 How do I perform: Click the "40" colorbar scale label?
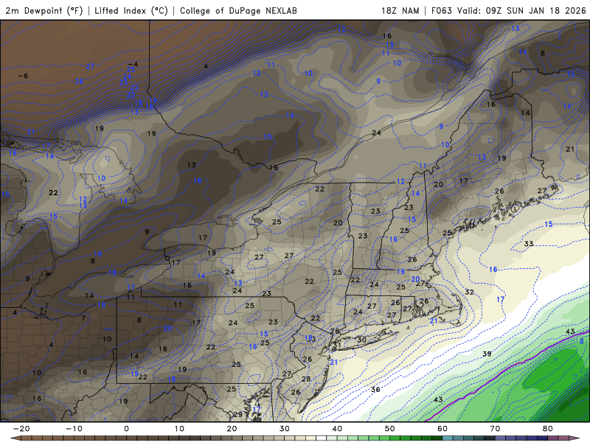[x=337, y=429]
